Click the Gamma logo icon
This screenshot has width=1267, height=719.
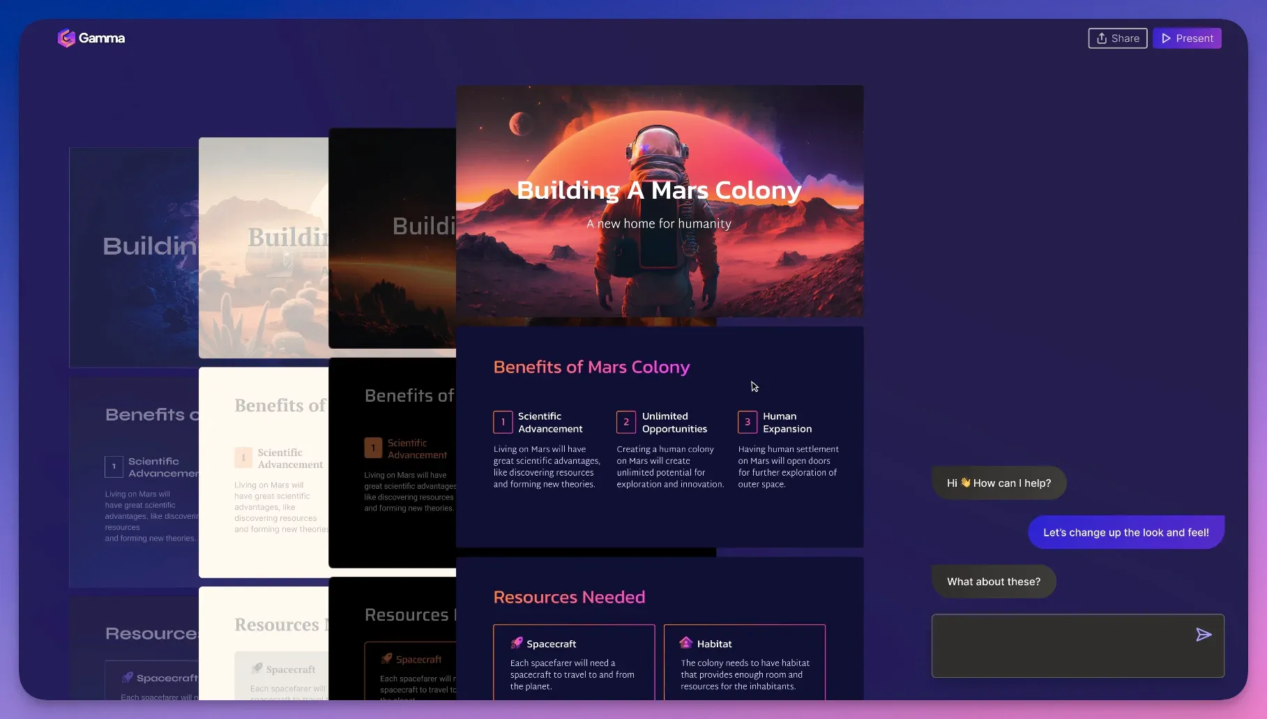coord(66,38)
